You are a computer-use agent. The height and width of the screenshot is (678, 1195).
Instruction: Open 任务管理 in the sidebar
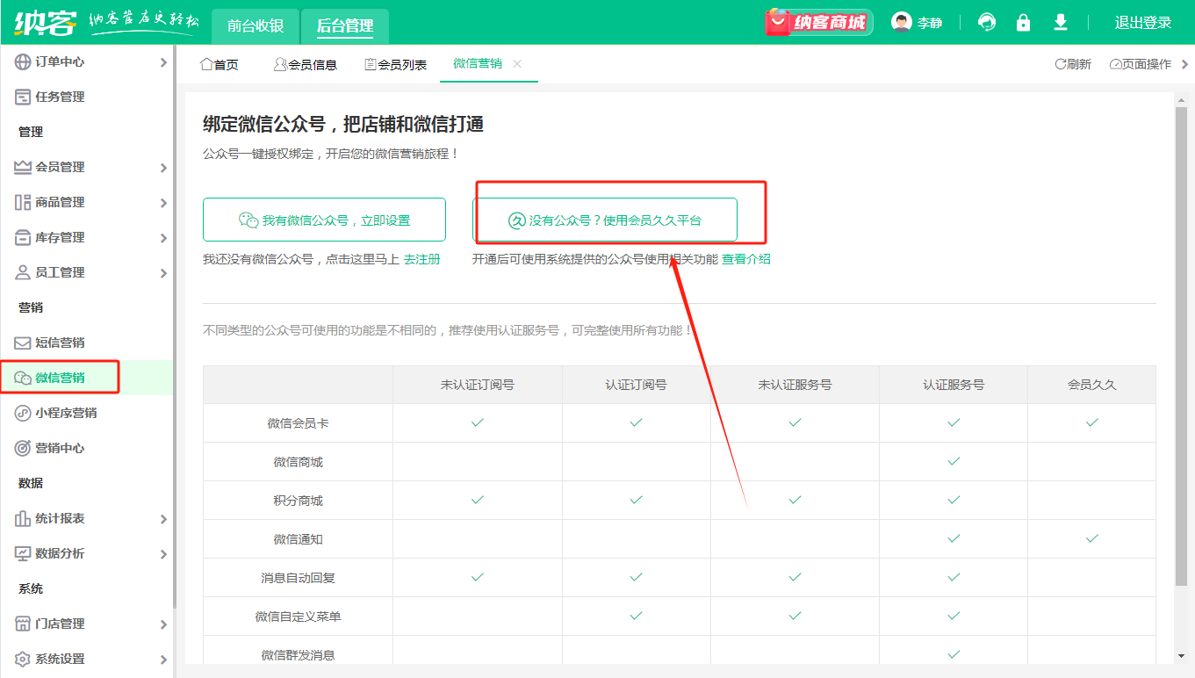click(x=60, y=97)
